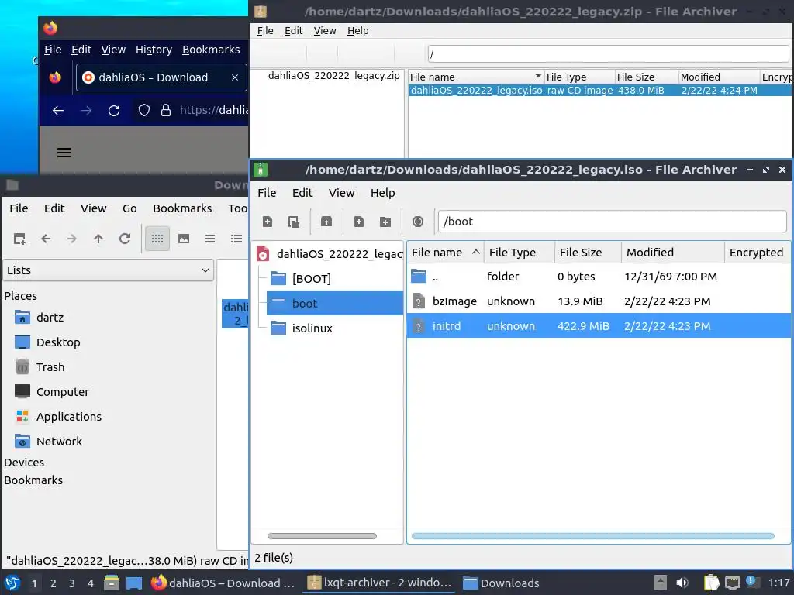
Task: Click the Stop operation toolbar icon
Action: 418,222
